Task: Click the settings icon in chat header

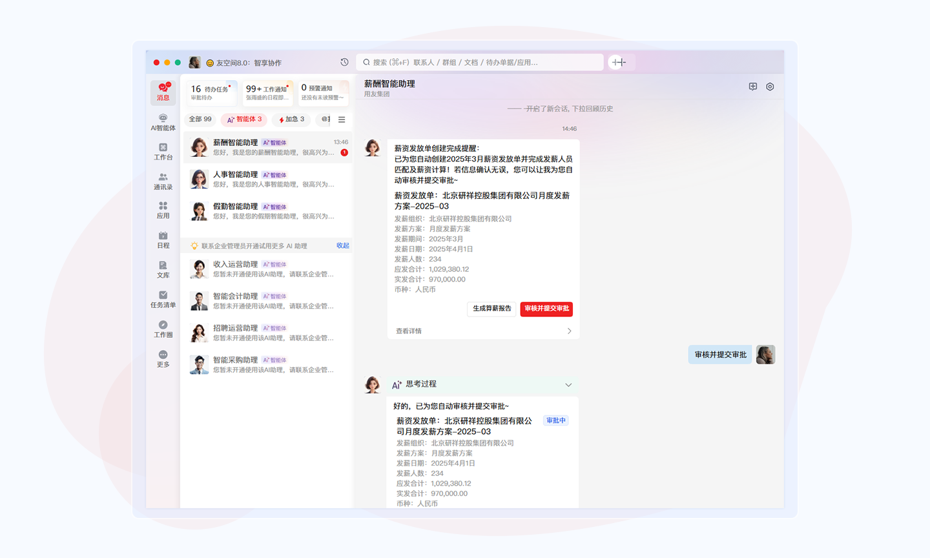Action: (x=770, y=87)
